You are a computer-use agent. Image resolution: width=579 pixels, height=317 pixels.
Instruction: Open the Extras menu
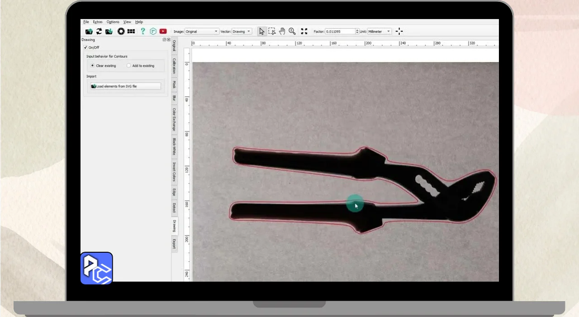coord(98,22)
